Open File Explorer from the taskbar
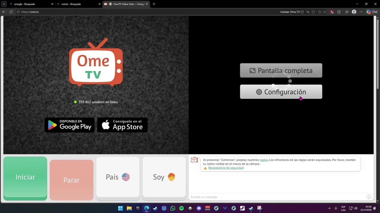Viewport: 380px width, 213px height. tap(129, 208)
